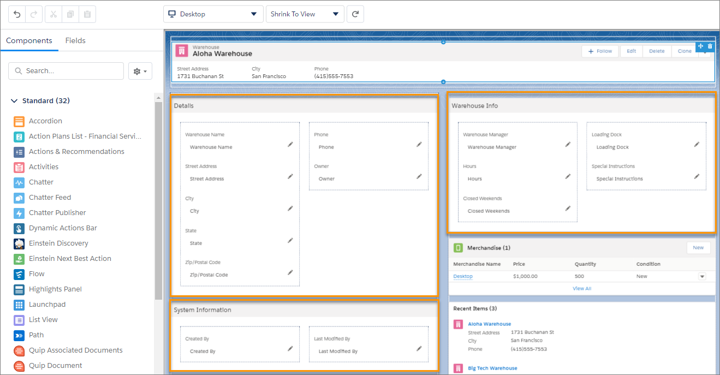The image size is (720, 375).
Task: Click pencil icon next to Warehouse Name
Action: point(290,145)
